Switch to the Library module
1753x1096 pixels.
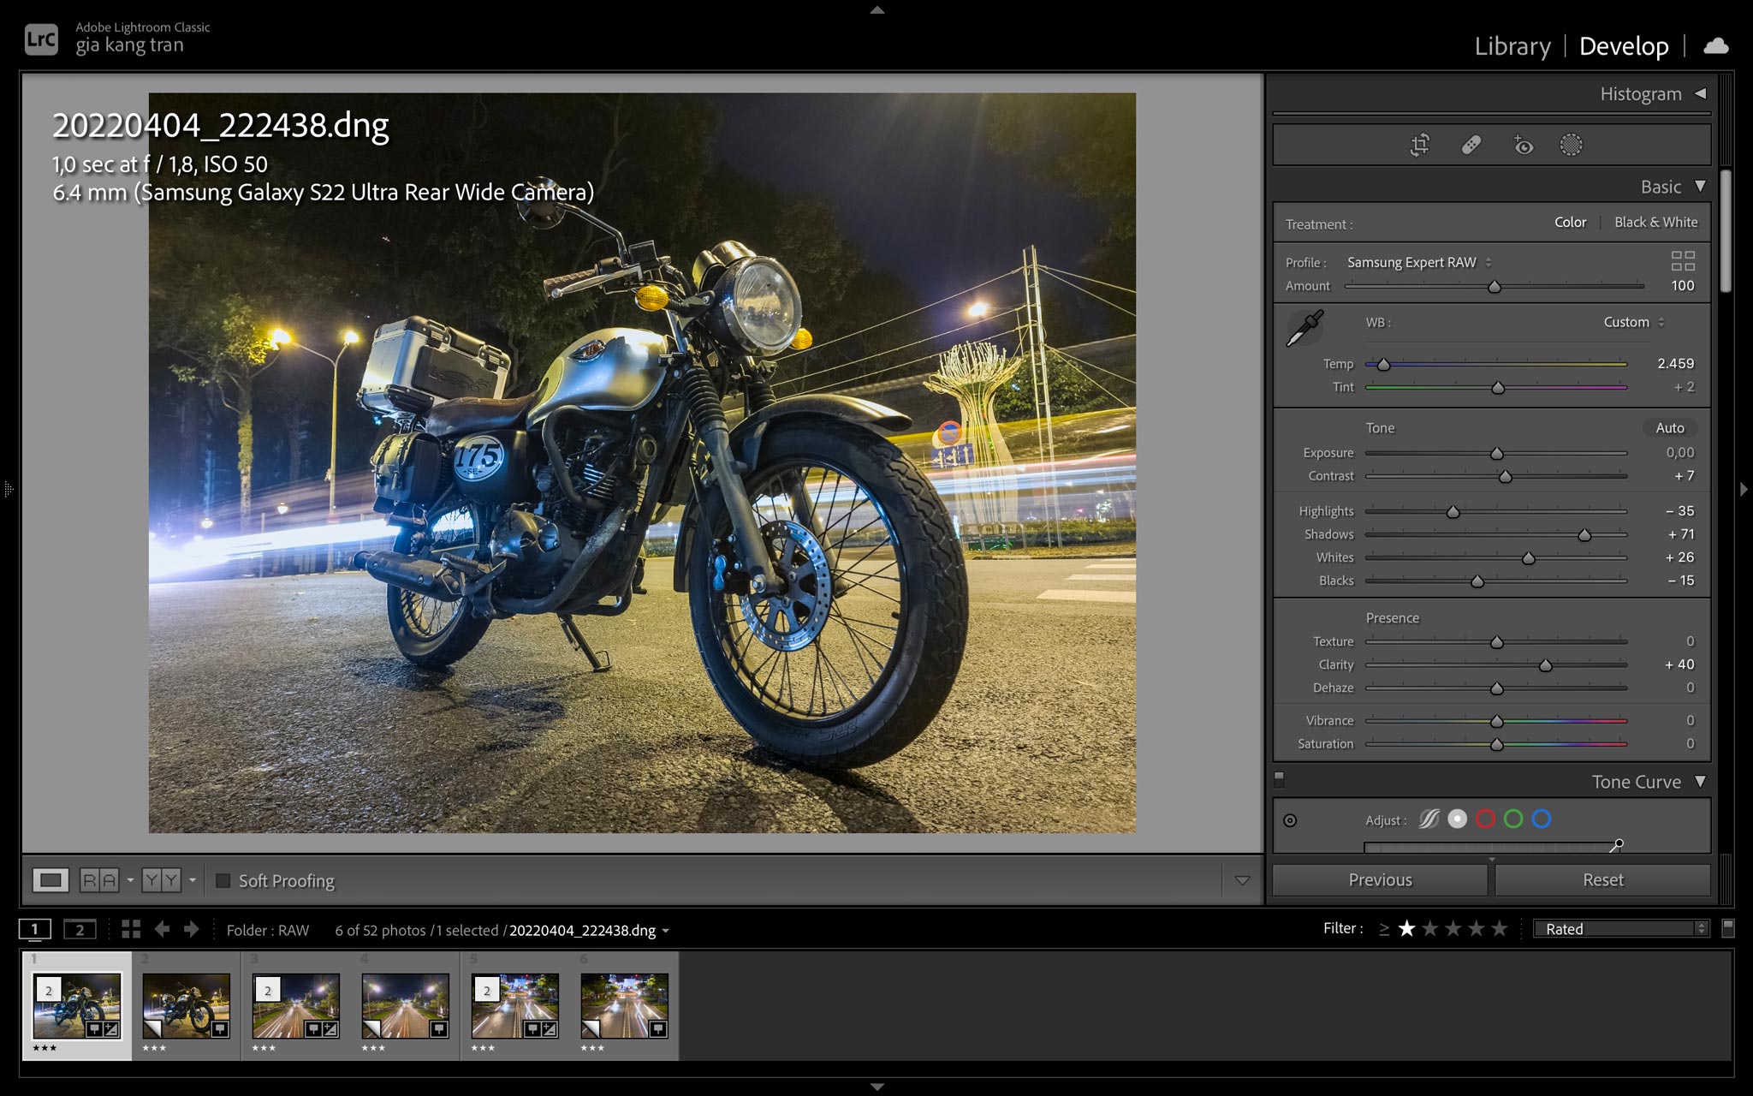[1512, 46]
